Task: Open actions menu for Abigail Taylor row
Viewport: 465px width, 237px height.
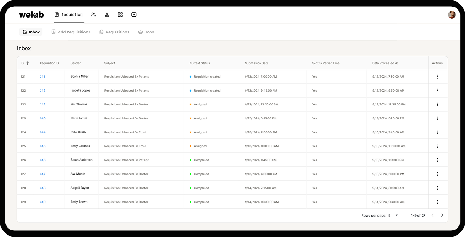Action: (x=437, y=188)
